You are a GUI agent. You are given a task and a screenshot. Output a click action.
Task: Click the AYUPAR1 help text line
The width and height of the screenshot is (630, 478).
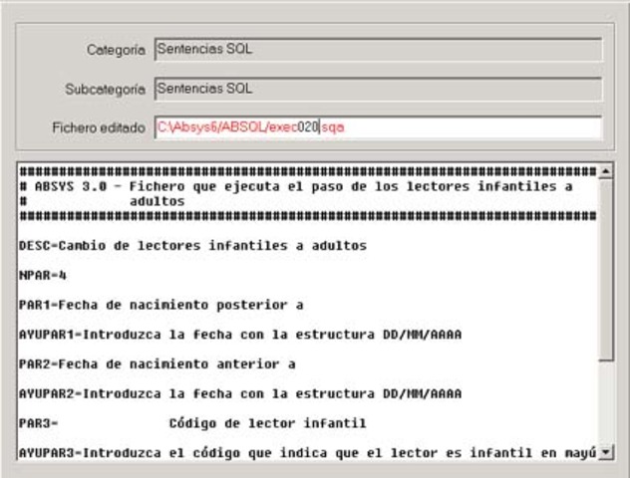(x=240, y=335)
